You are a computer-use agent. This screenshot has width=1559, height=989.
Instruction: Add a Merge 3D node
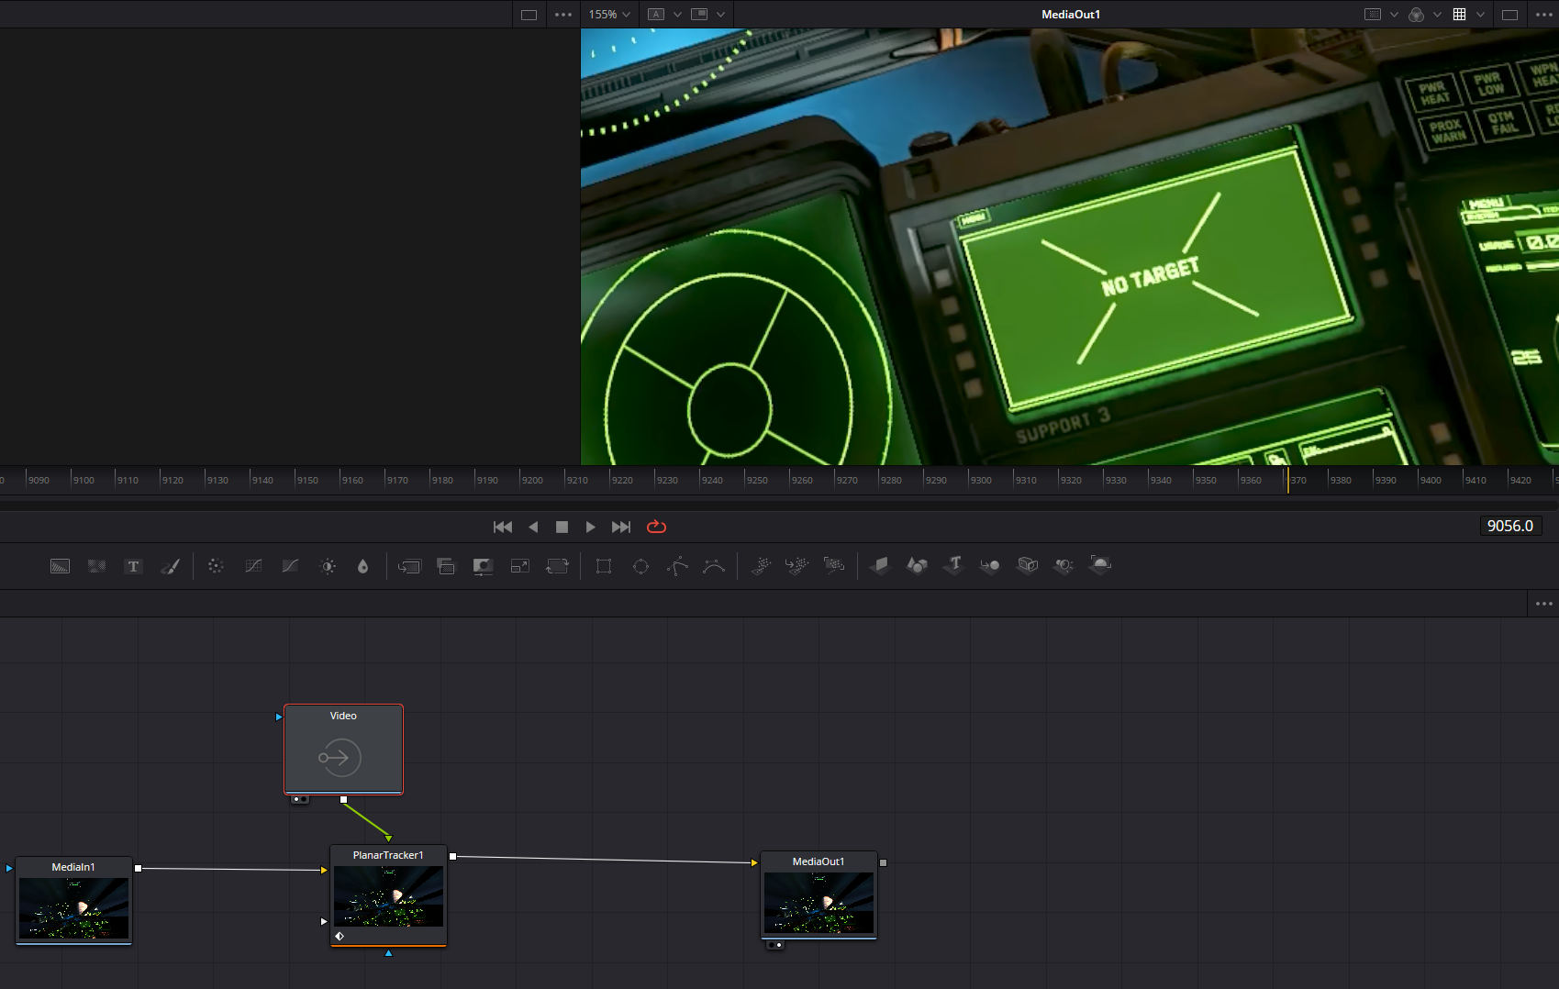tap(990, 566)
